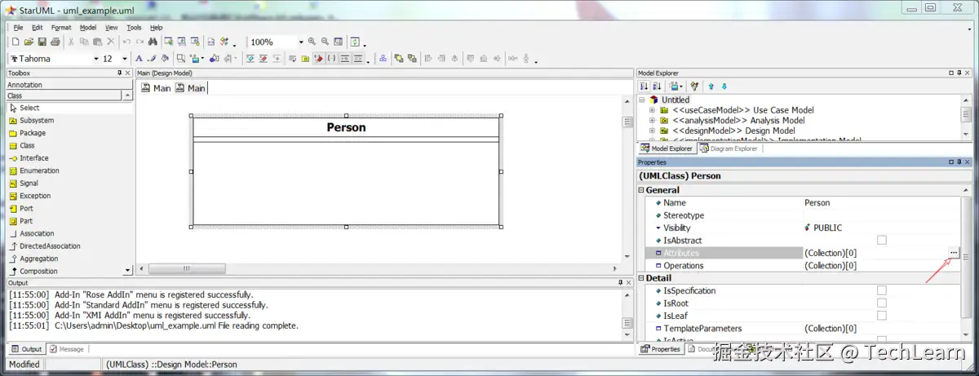Screen dimensions: 979x376
Task: Save the project with the floppy disk icon
Action: click(42, 42)
